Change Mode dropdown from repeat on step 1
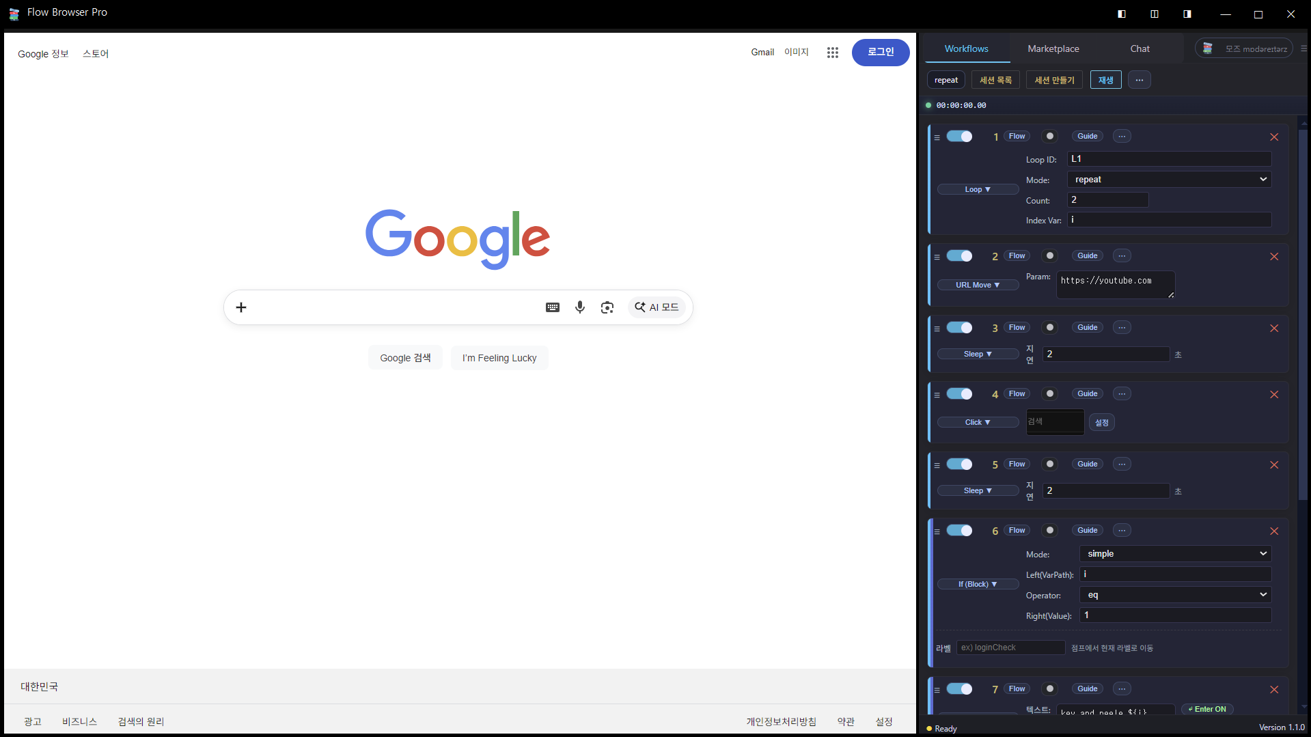1311x737 pixels. (x=1169, y=179)
